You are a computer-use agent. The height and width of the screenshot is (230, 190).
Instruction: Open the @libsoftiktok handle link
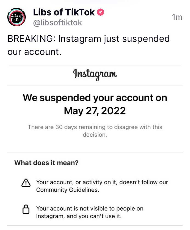pos(57,23)
